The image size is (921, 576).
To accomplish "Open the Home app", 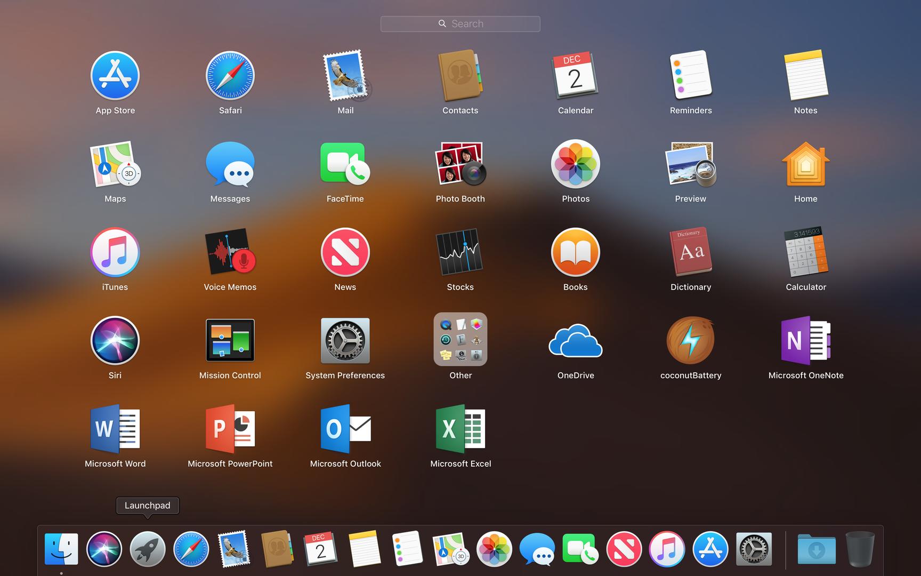I will [x=806, y=164].
